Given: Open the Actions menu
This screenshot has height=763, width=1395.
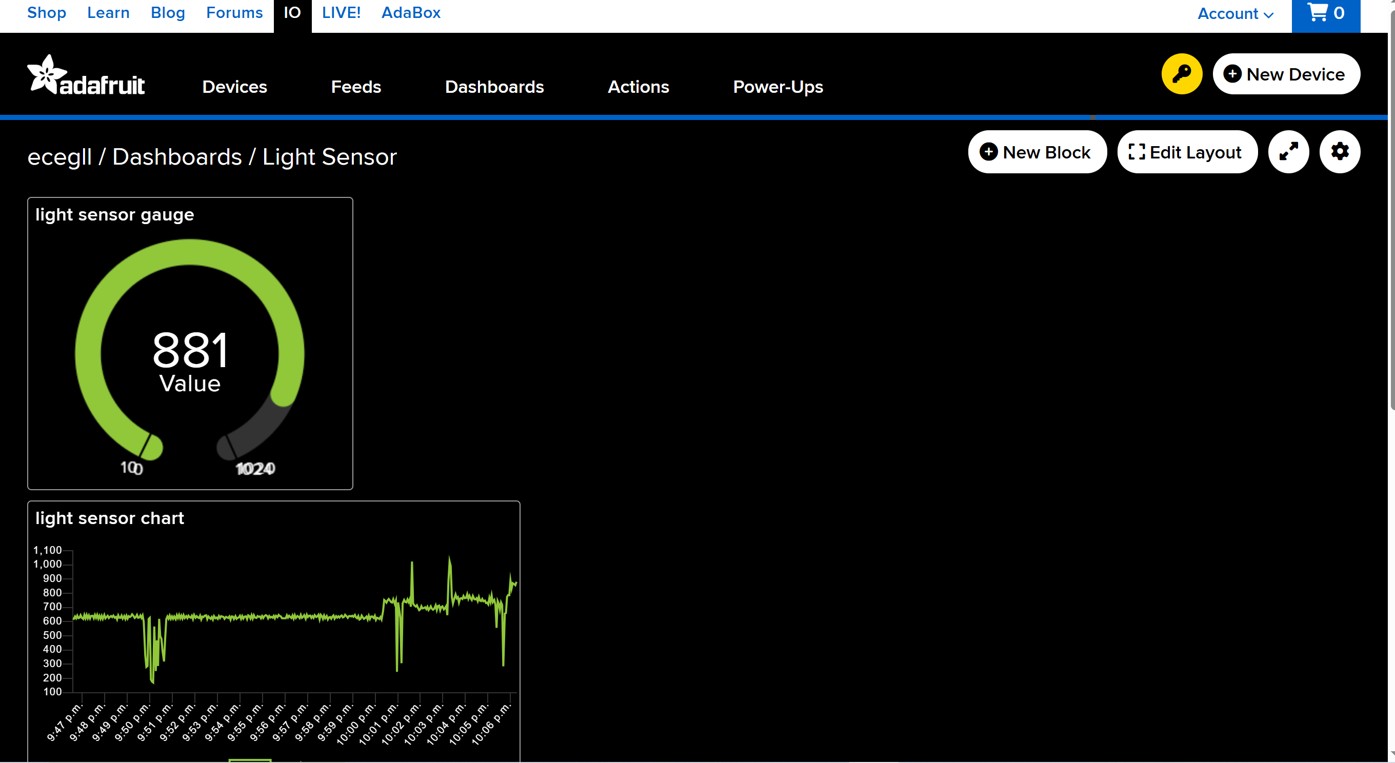Looking at the screenshot, I should (638, 87).
